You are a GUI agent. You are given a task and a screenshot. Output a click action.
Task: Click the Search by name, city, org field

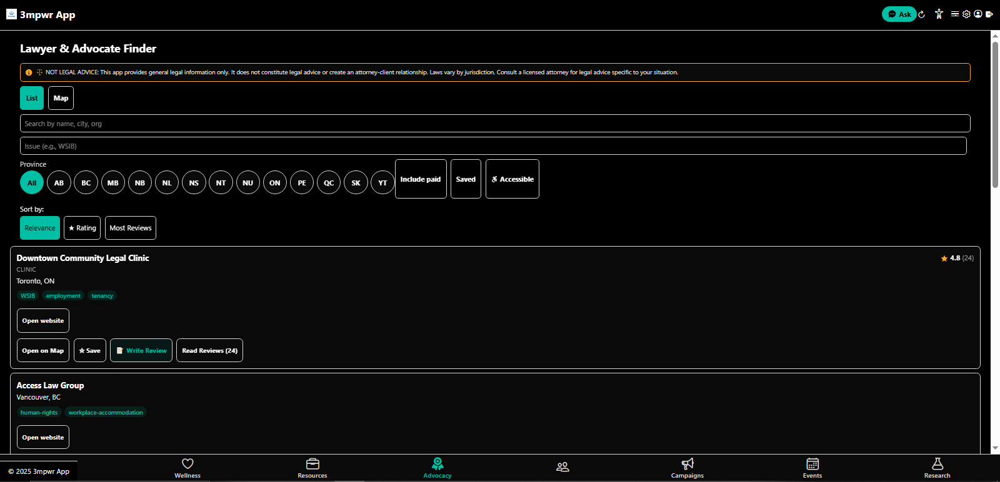point(494,124)
